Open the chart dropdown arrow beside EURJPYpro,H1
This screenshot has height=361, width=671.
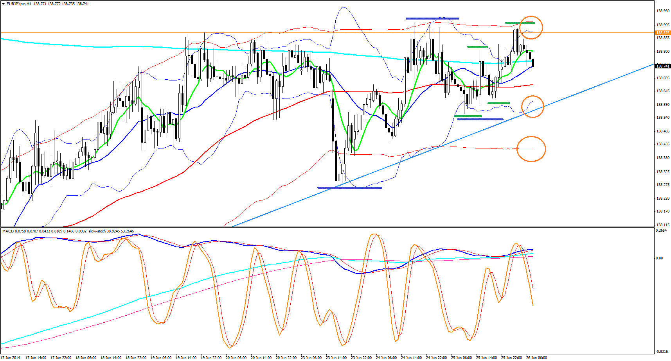pyautogui.click(x=3, y=4)
